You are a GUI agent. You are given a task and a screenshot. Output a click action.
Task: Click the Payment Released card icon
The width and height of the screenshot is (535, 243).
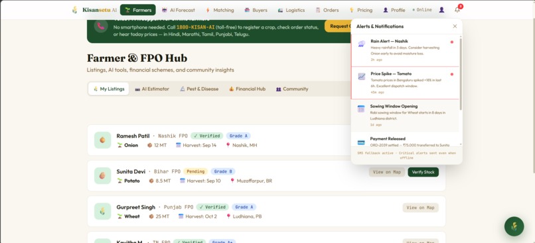[x=361, y=142]
